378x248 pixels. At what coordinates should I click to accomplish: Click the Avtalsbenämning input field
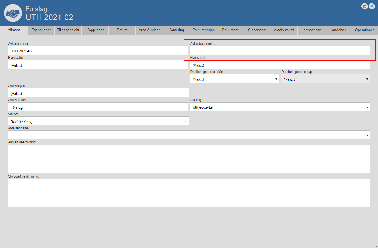[280, 50]
